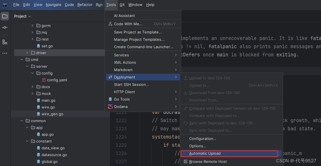Collapse the config folder chevron
321x166 pixels.
point(32,73)
